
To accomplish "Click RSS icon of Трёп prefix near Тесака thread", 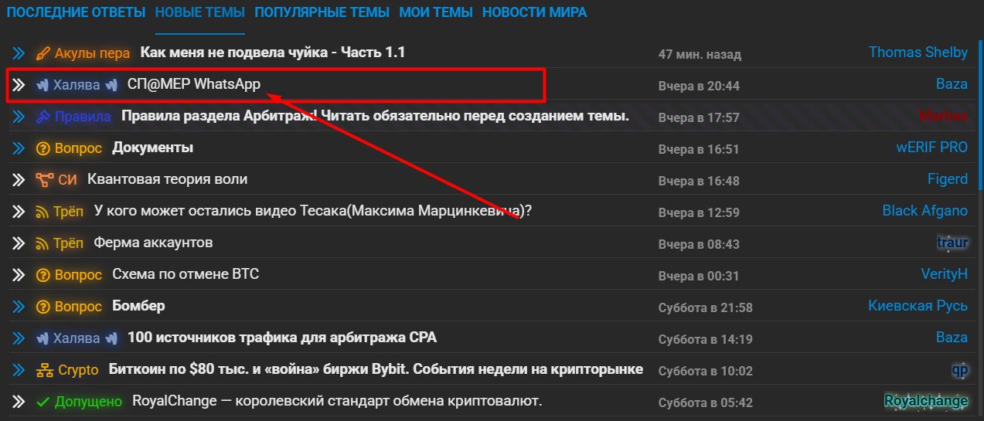I will pos(43,212).
